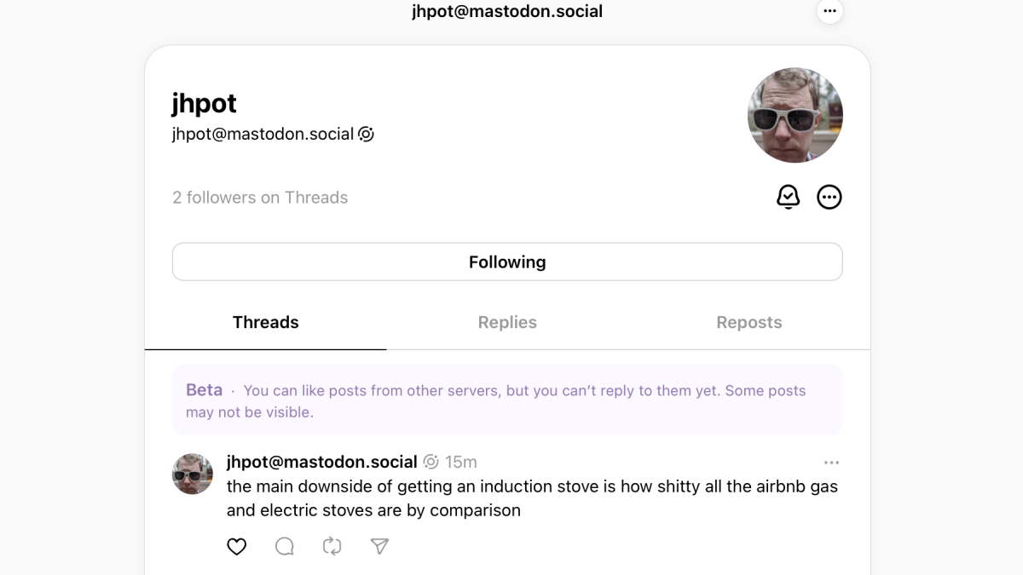Click the reply comment bubble icon
Screen dimensions: 1023x575
click(x=285, y=547)
